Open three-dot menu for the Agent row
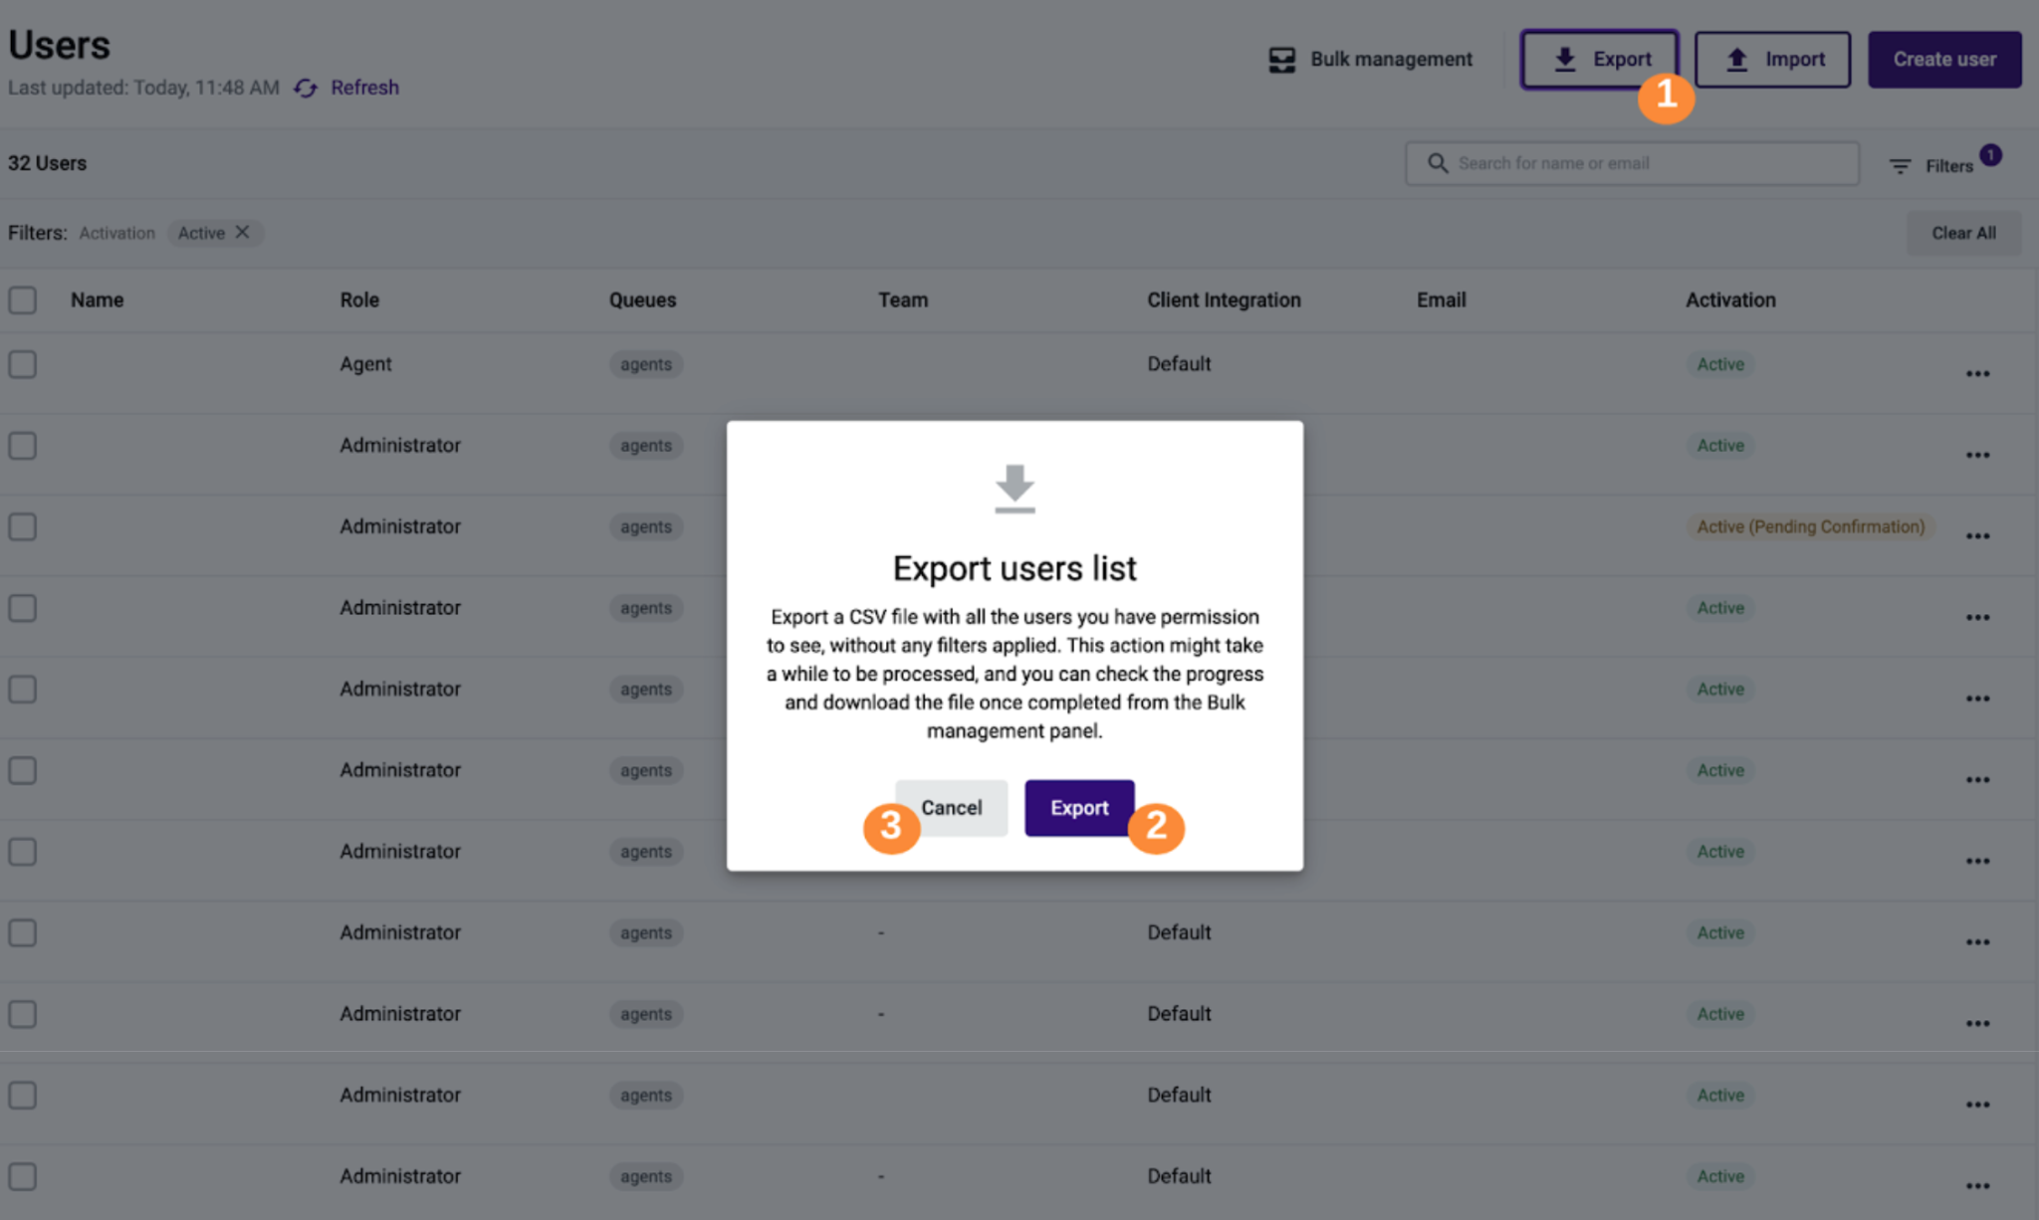2039x1220 pixels. pos(1977,374)
